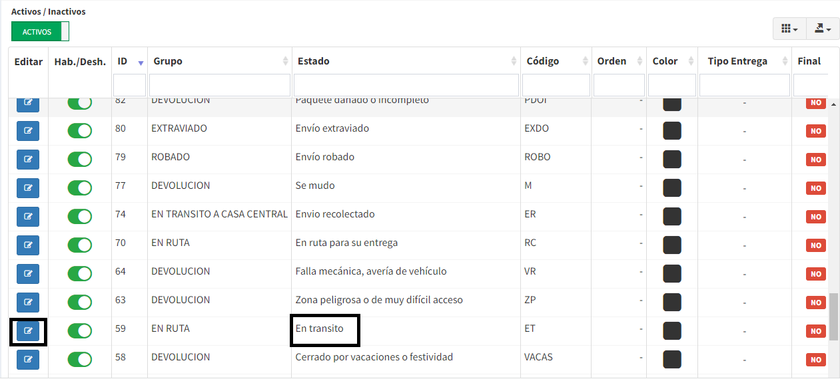Image resolution: width=840 pixels, height=379 pixels.
Task: Toggle enable switch for Zona peligrosa row
Action: 79,302
